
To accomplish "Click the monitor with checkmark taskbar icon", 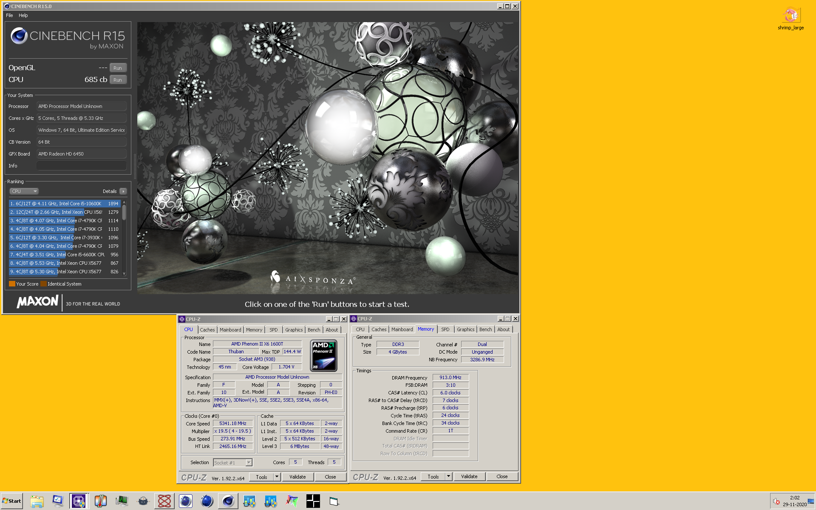I will 58,501.
